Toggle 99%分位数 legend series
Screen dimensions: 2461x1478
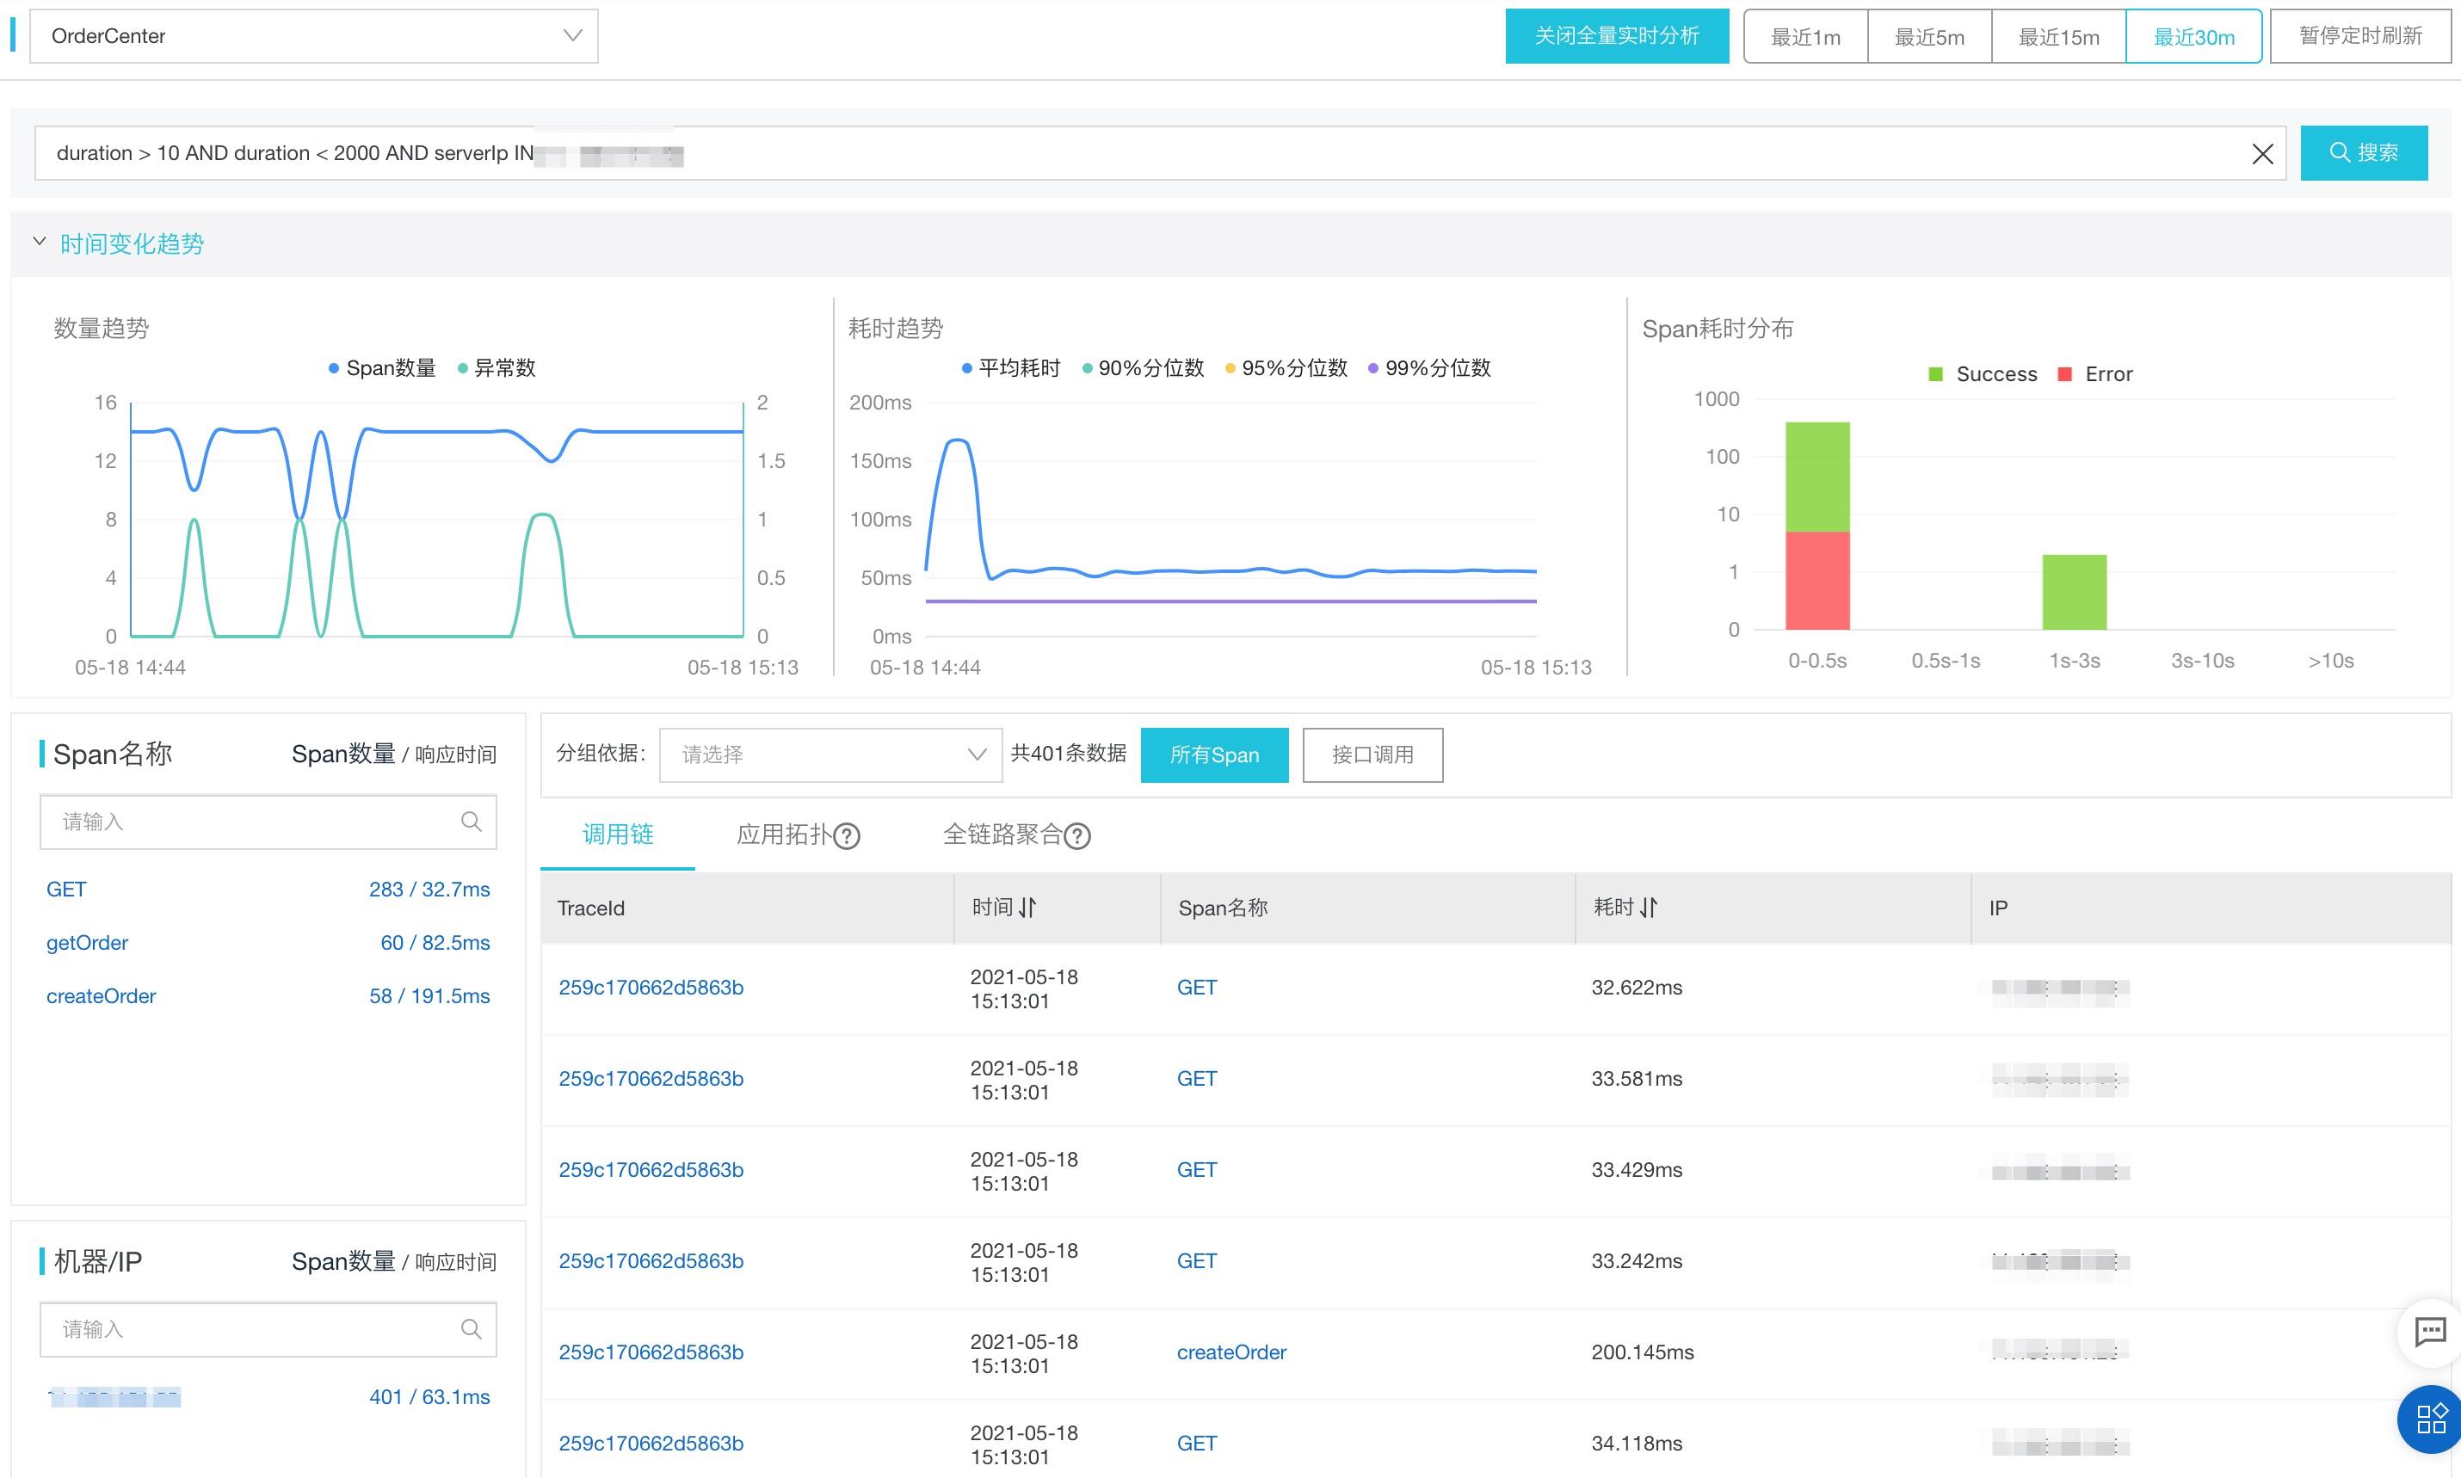[1429, 368]
